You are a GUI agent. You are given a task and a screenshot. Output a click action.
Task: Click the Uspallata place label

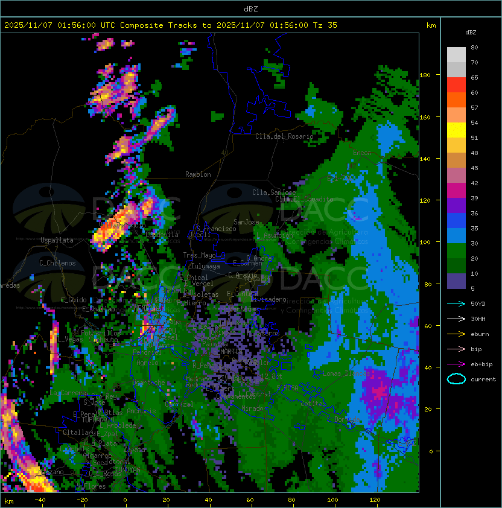(57, 240)
